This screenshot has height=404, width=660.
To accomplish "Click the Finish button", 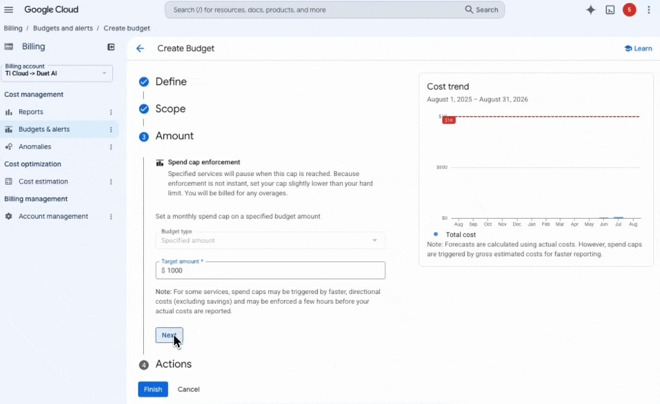I will click(152, 389).
